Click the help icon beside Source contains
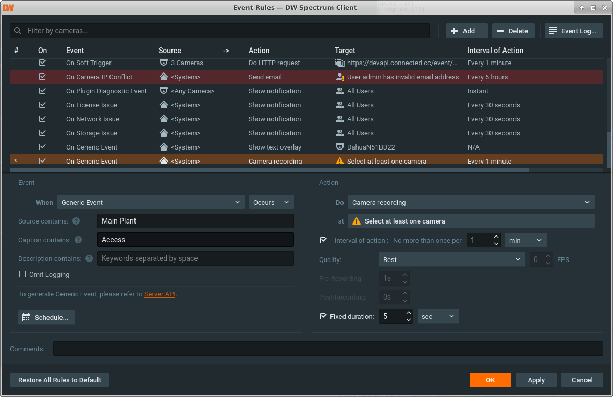 tap(76, 221)
